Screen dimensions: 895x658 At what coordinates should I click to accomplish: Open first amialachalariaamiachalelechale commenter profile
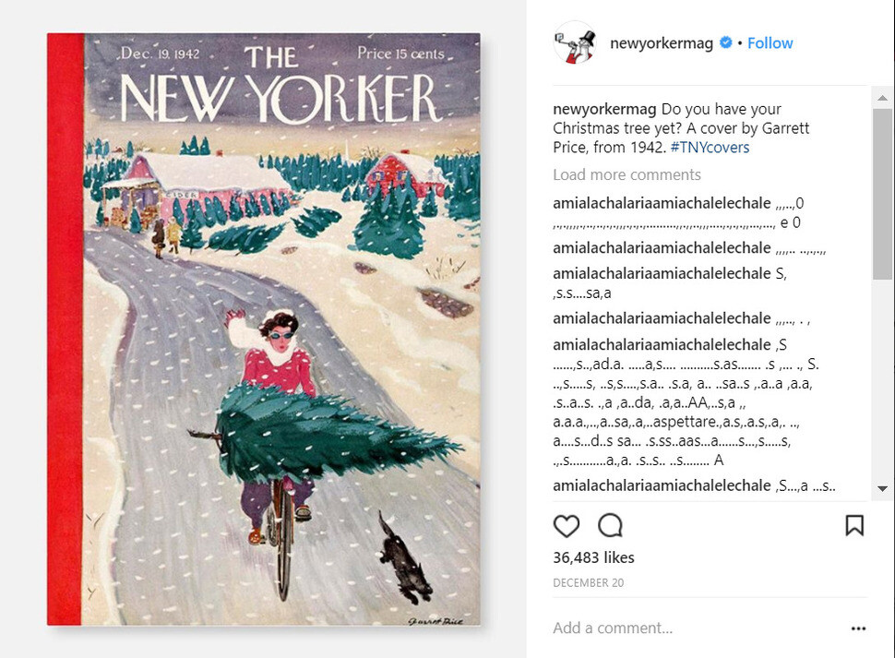(662, 203)
